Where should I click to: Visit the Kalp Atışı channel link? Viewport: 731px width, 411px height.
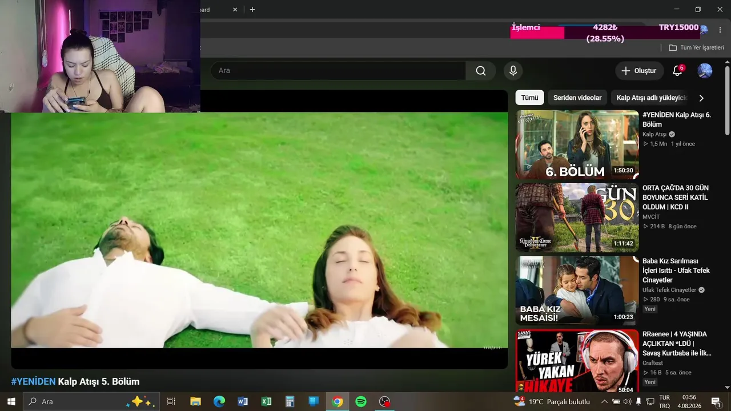[x=654, y=134]
